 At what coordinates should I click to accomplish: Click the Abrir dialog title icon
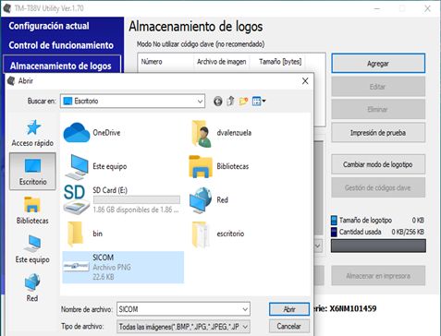11,81
